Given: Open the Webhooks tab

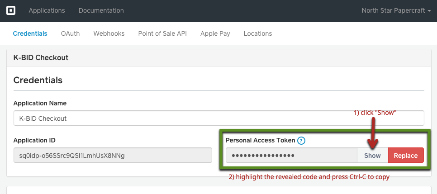Looking at the screenshot, I should [109, 34].
